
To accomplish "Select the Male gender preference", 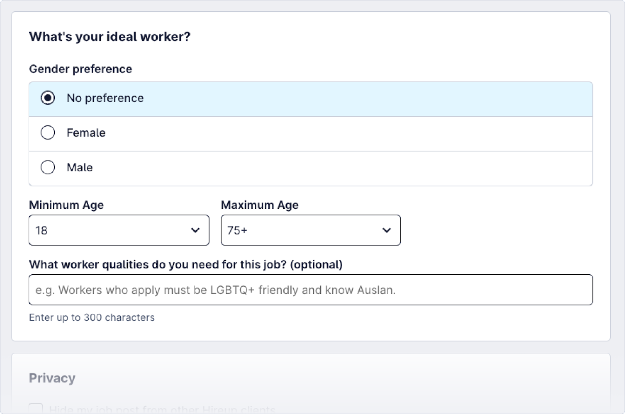I will pos(48,167).
